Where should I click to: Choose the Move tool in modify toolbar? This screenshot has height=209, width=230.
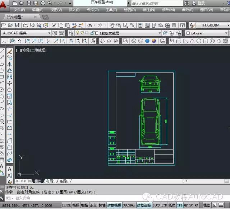point(10,83)
